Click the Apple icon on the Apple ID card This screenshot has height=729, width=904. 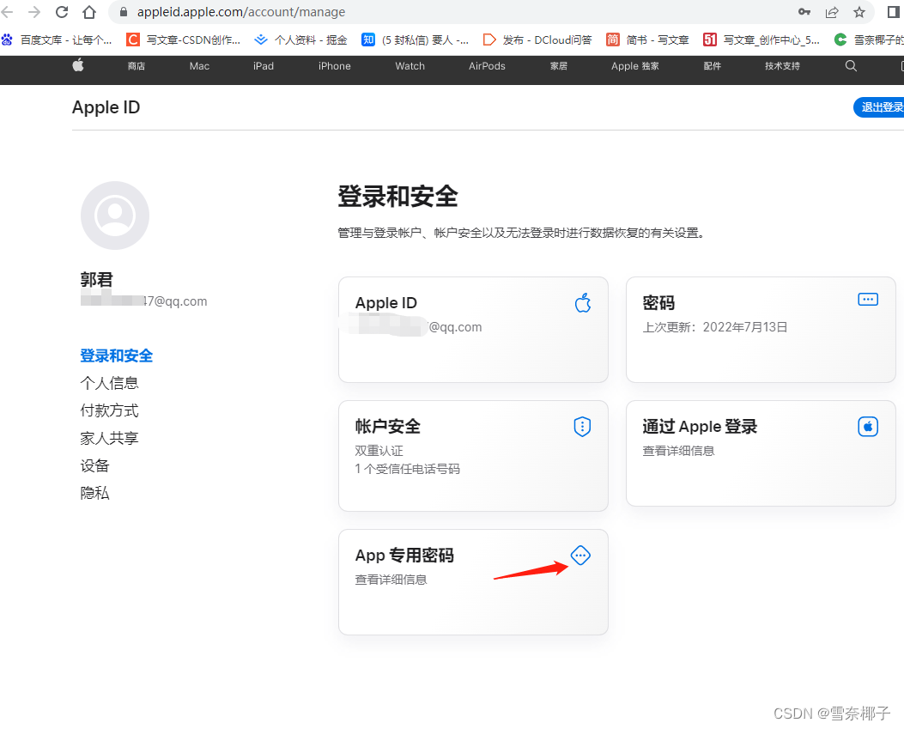click(582, 302)
